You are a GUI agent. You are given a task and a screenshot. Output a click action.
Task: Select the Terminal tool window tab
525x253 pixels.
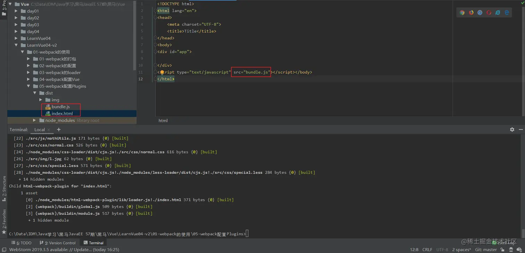[94, 243]
